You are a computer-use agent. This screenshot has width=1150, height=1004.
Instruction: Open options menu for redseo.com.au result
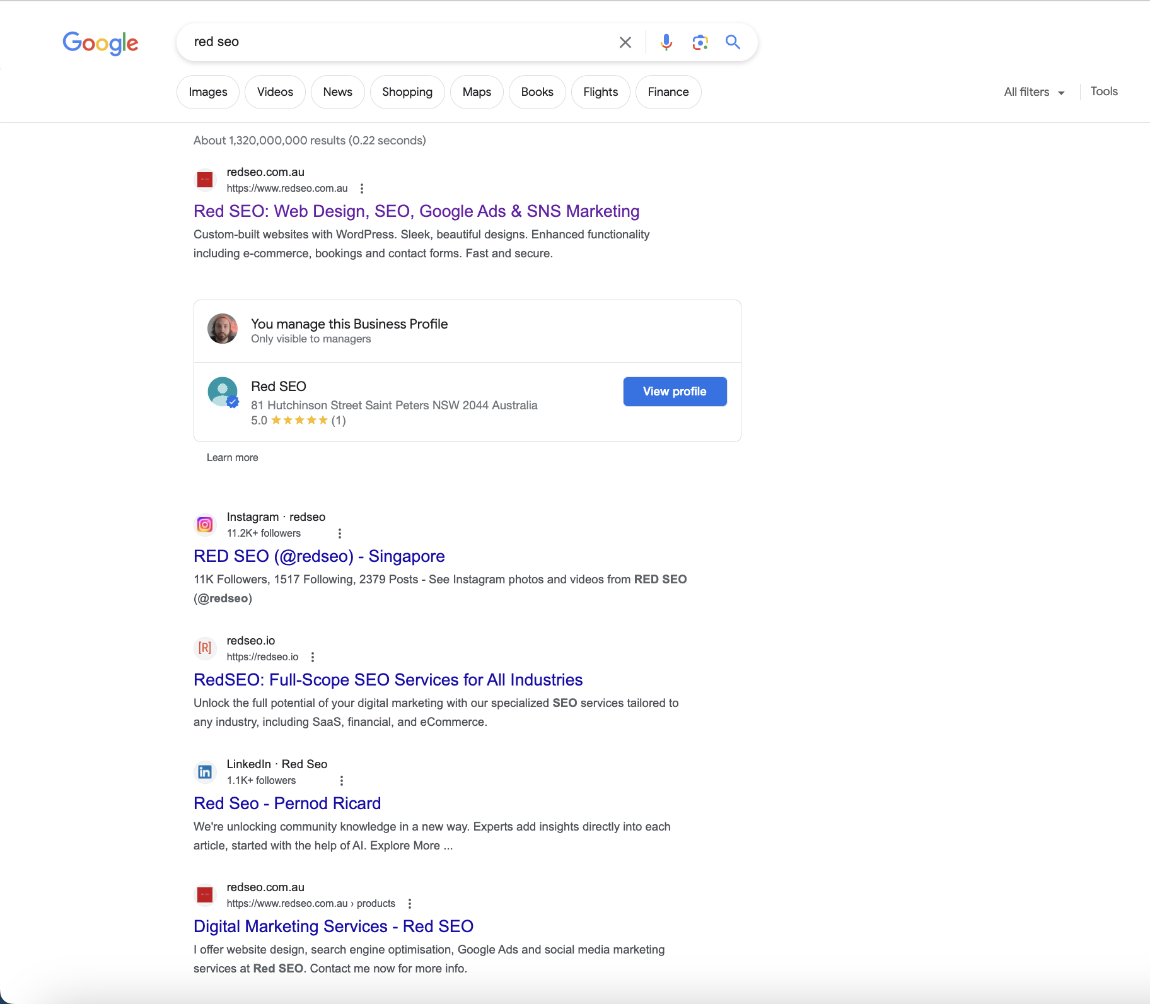point(361,189)
